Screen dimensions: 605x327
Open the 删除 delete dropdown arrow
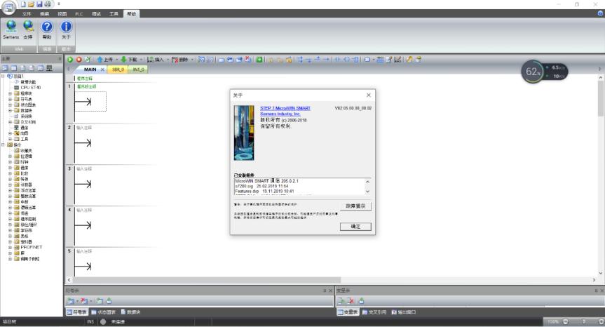pyautogui.click(x=192, y=60)
